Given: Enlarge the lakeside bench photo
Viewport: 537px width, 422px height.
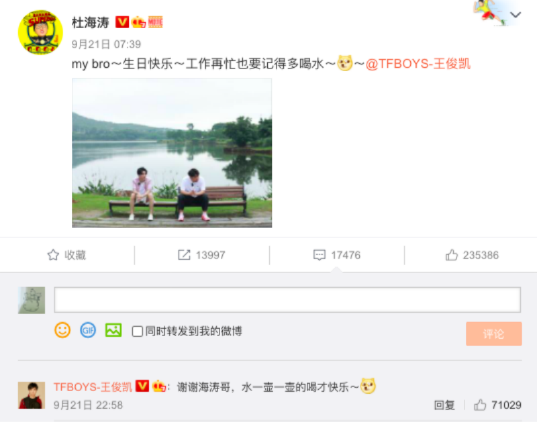Looking at the screenshot, I should pyautogui.click(x=172, y=153).
